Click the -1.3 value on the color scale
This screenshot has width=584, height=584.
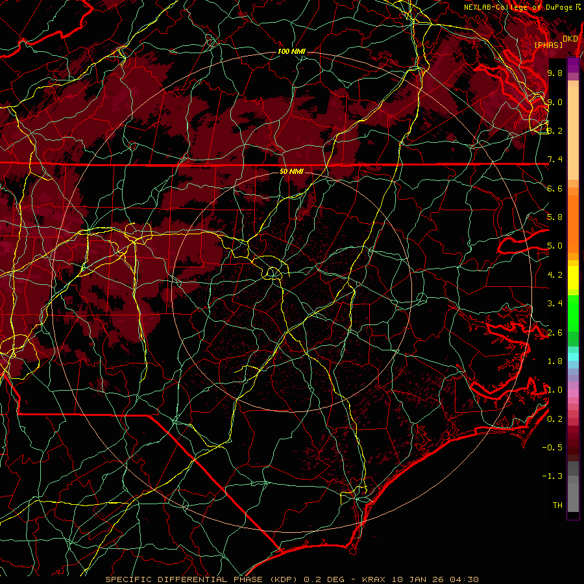[552, 476]
